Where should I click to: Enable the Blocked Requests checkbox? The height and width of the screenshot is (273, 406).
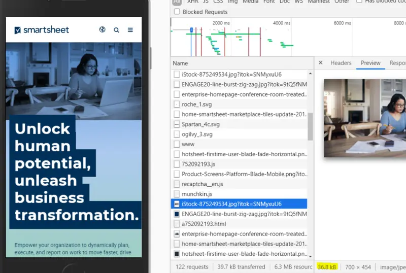pos(177,12)
